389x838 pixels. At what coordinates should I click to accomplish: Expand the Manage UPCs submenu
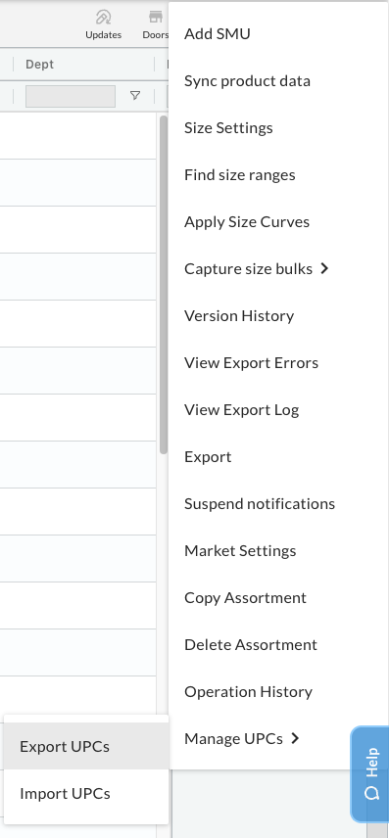point(242,738)
